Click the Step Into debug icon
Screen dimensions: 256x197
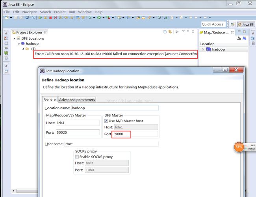point(61,18)
